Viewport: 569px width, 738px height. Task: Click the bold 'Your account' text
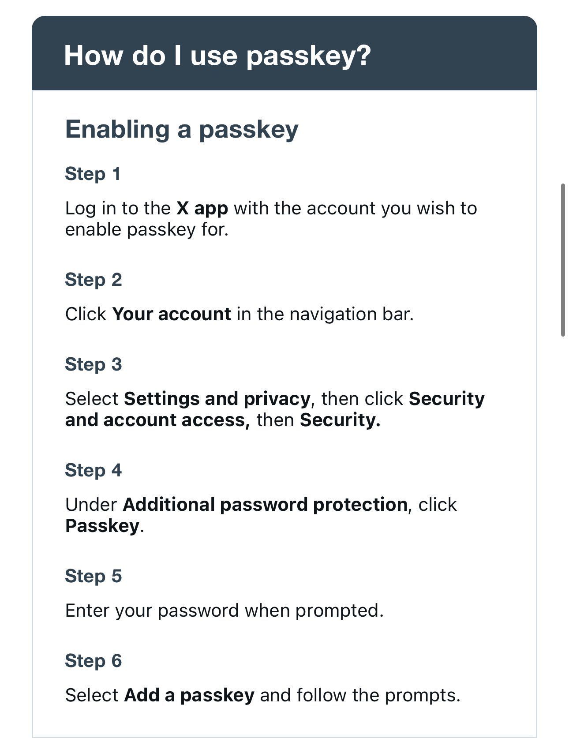172,314
